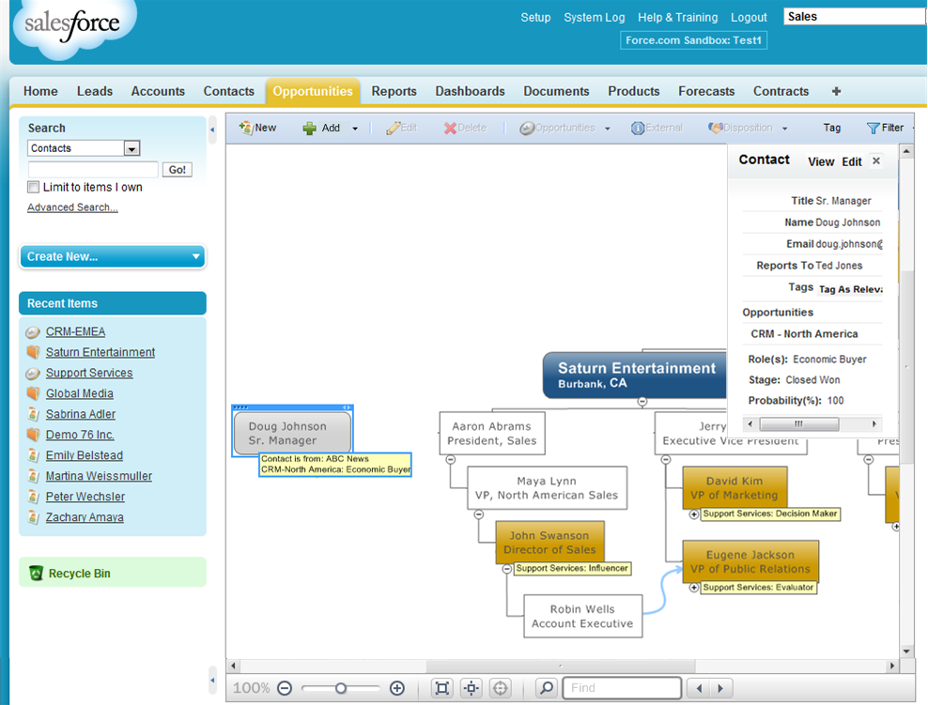
Task: Click the Find text field
Action: [x=622, y=688]
